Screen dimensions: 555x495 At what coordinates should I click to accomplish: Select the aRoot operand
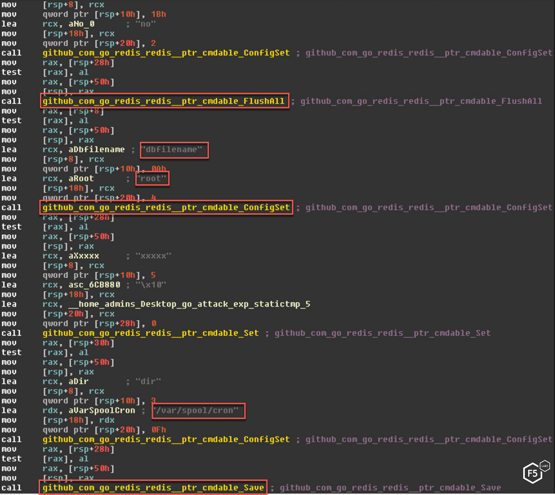pos(81,178)
